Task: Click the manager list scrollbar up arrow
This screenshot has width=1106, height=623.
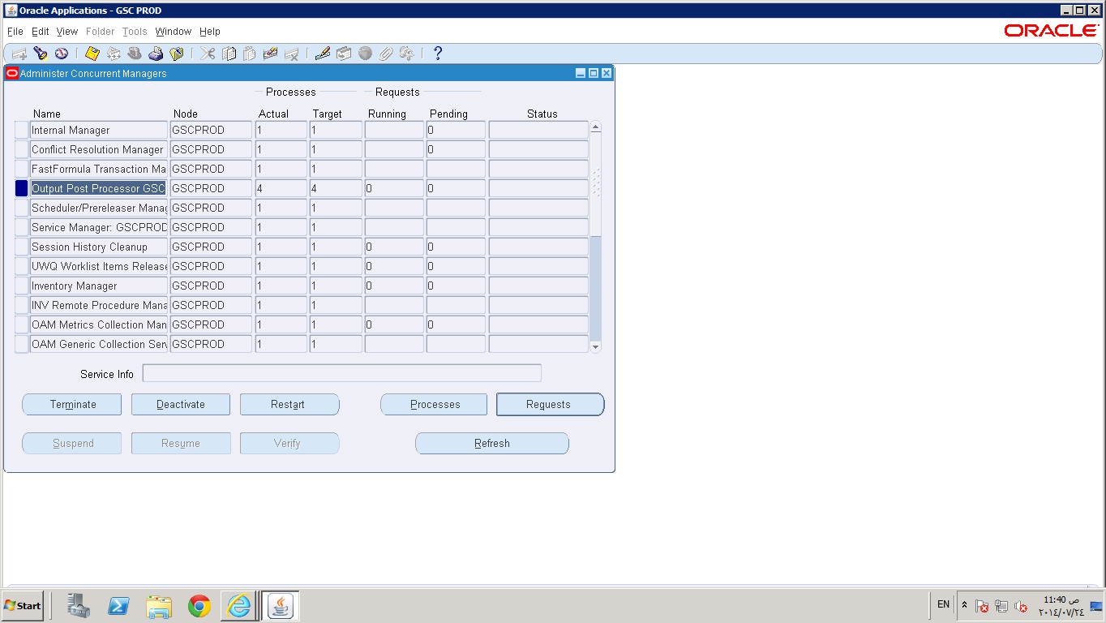Action: pyautogui.click(x=596, y=127)
